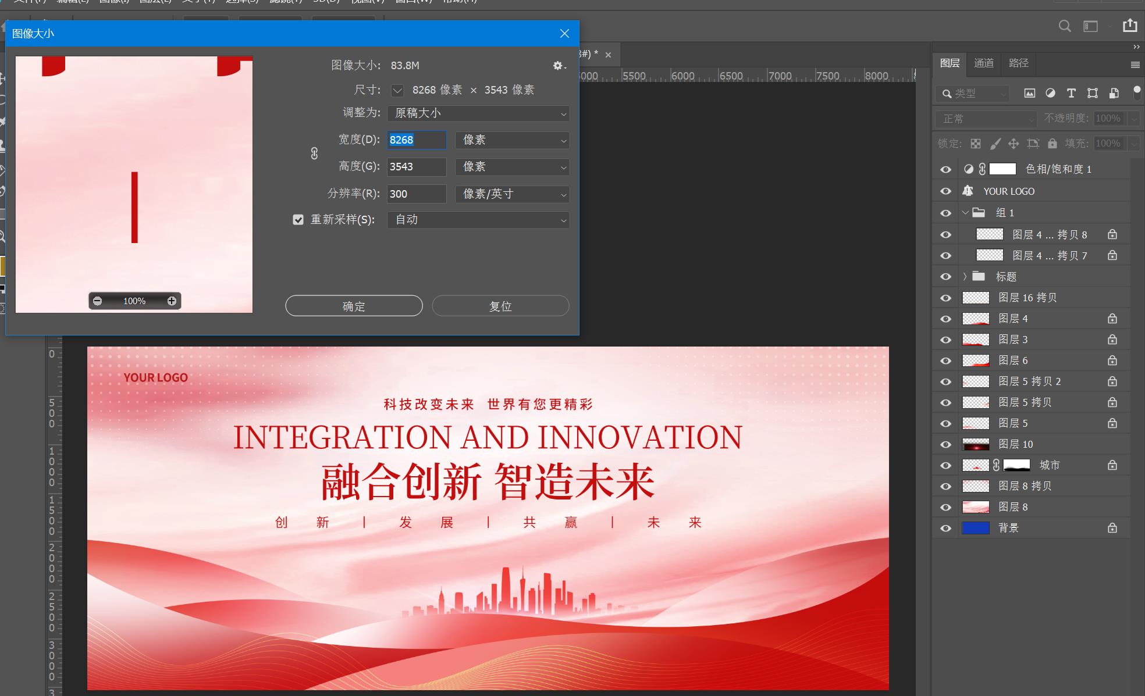Click lock icon on 图层 4 layer
This screenshot has width=1145, height=696.
(x=1112, y=319)
